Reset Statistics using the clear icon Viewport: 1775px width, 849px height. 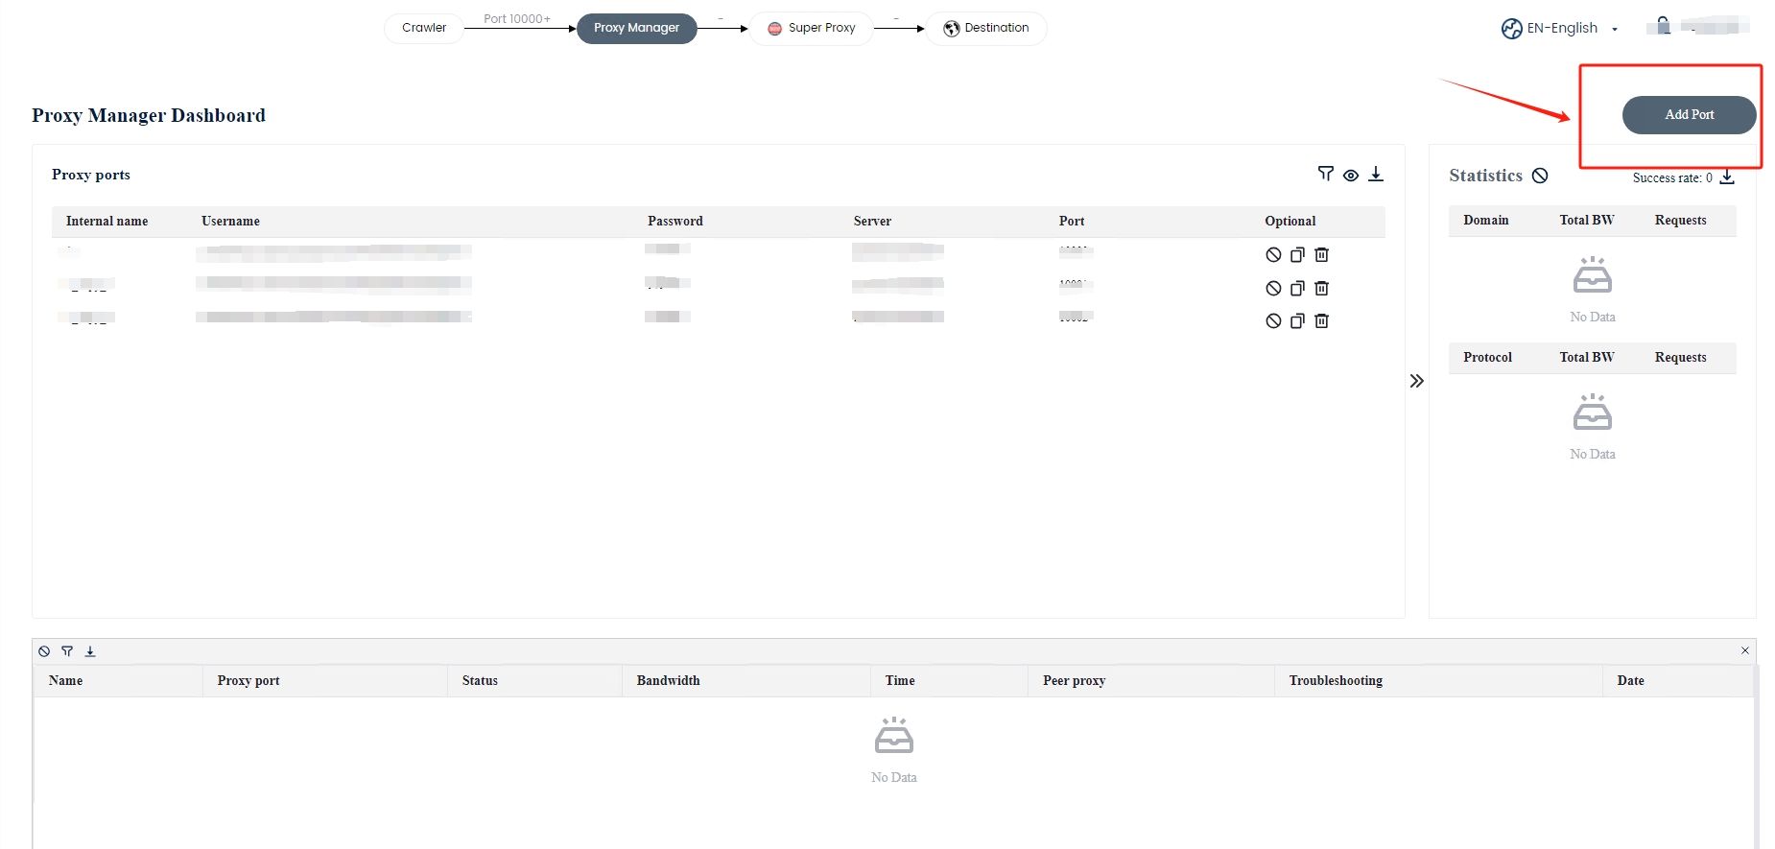pyautogui.click(x=1540, y=176)
